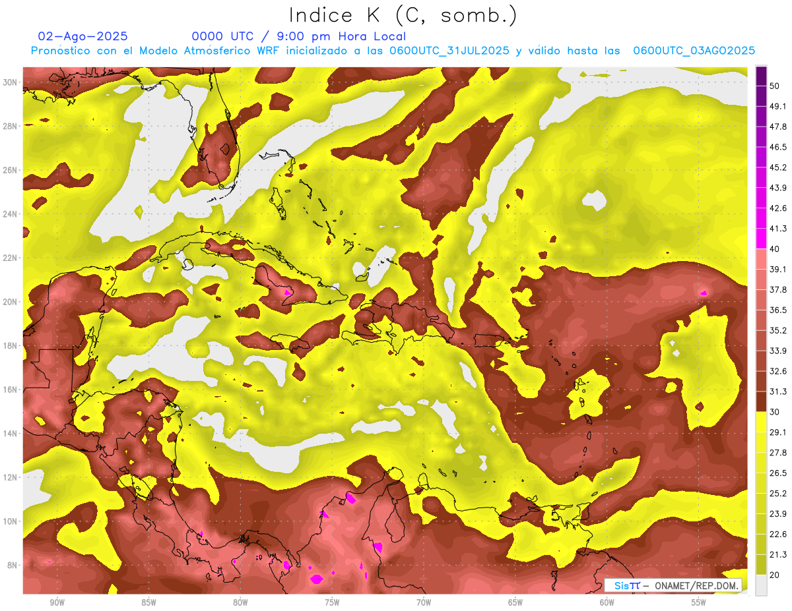The image size is (792, 611).
Task: Click the legend value "21.3"
Action: 777,555
